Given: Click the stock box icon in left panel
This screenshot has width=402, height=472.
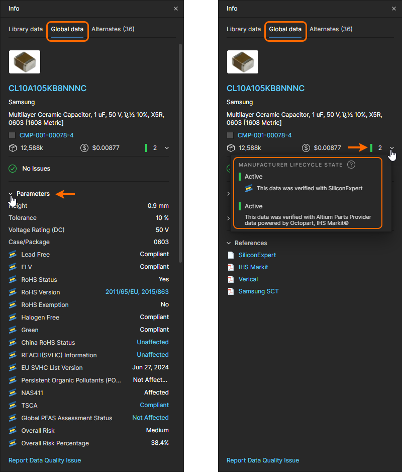Looking at the screenshot, I should (13, 148).
